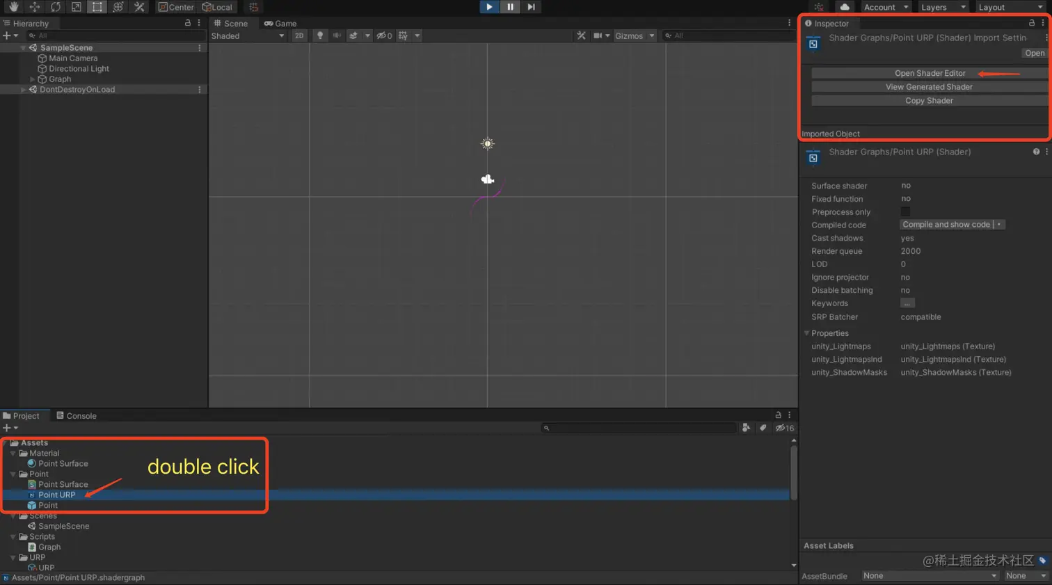The image size is (1052, 585).
Task: Select the Rotate tool
Action: 55,7
